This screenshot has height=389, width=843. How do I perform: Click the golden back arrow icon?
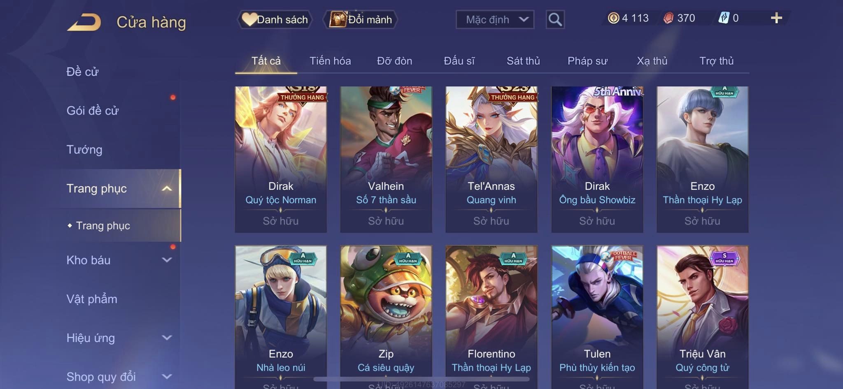[84, 22]
